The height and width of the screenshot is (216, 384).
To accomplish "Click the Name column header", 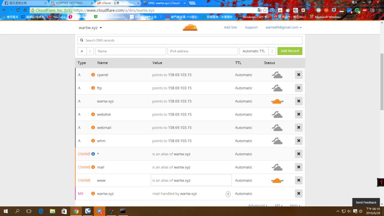I will coord(102,63).
